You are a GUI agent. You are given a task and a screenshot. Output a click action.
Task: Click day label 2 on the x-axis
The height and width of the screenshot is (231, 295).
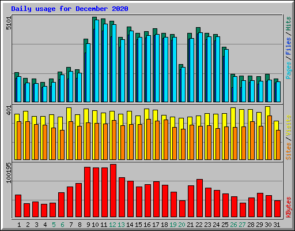[28, 225]
